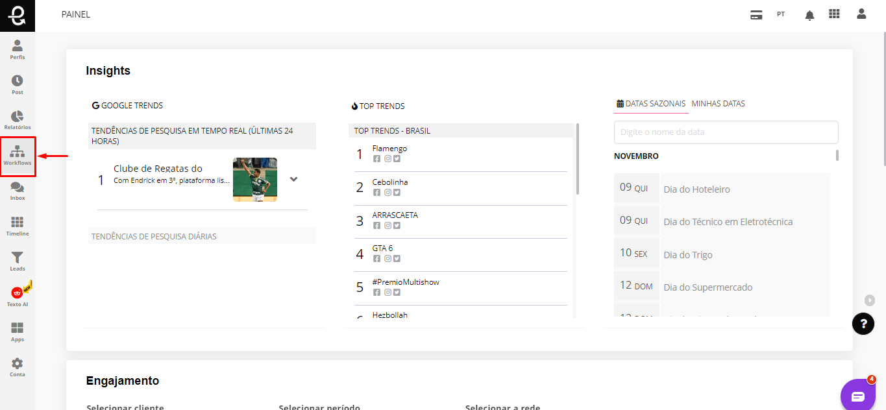Open Apps in the sidebar

point(18,332)
